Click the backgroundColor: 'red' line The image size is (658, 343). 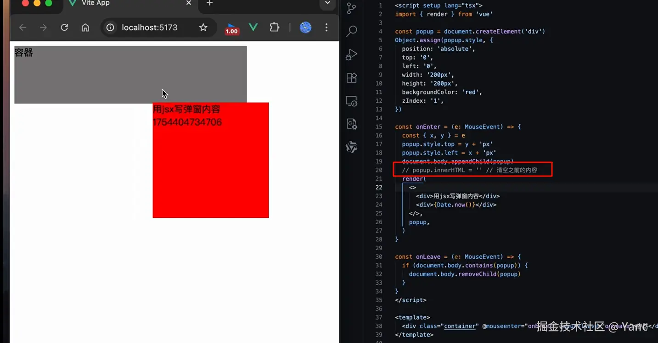click(442, 92)
